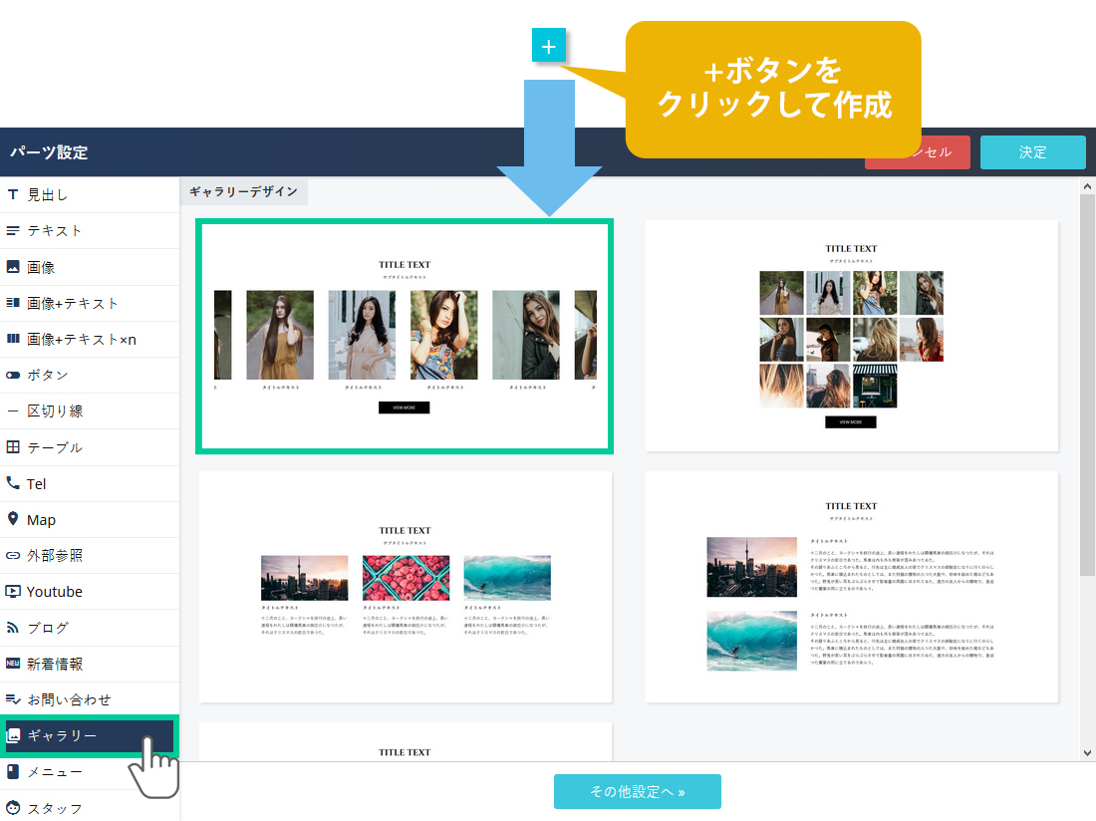Open the ボタン part in sidebar
The height and width of the screenshot is (821, 1096).
coord(48,376)
